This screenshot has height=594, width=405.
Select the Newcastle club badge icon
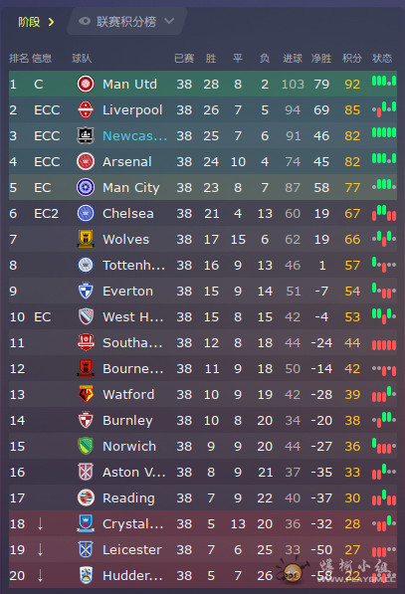click(x=86, y=135)
